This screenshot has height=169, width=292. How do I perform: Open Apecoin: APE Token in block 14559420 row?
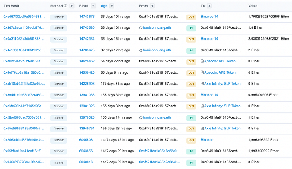click(x=220, y=72)
